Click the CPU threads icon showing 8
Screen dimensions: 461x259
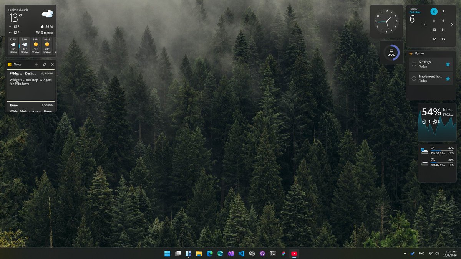click(x=435, y=122)
